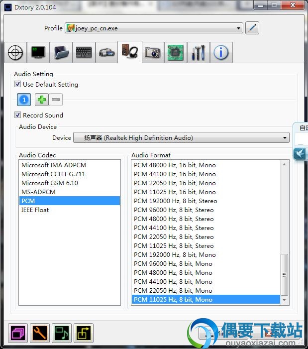Choose PCM 96000 Hz, 8 bit, Stereo
308x349 pixels.
(x=206, y=210)
